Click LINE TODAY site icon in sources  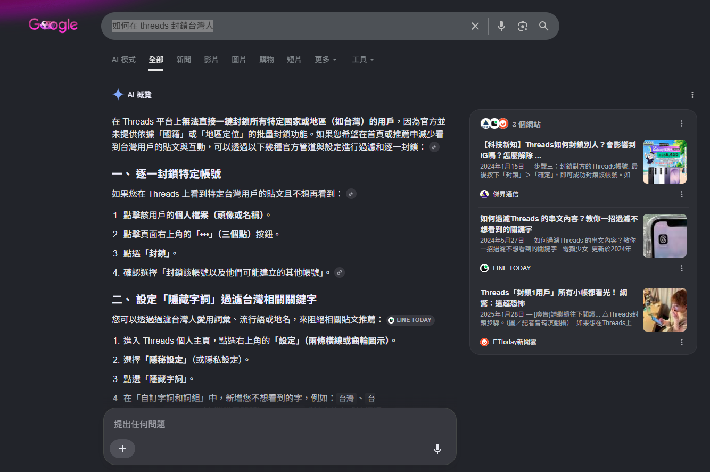484,268
